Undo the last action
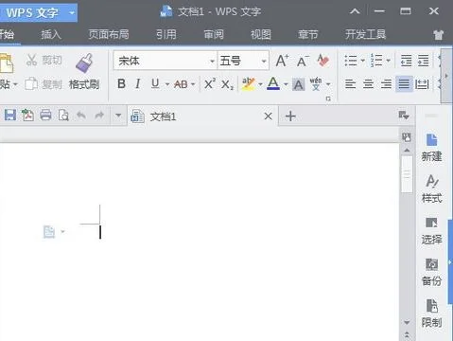This screenshot has width=453, height=341. coord(81,115)
